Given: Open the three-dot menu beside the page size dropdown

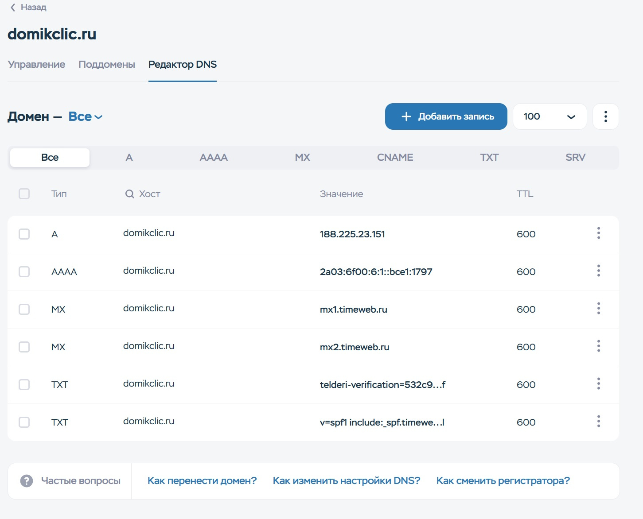Looking at the screenshot, I should pyautogui.click(x=605, y=116).
